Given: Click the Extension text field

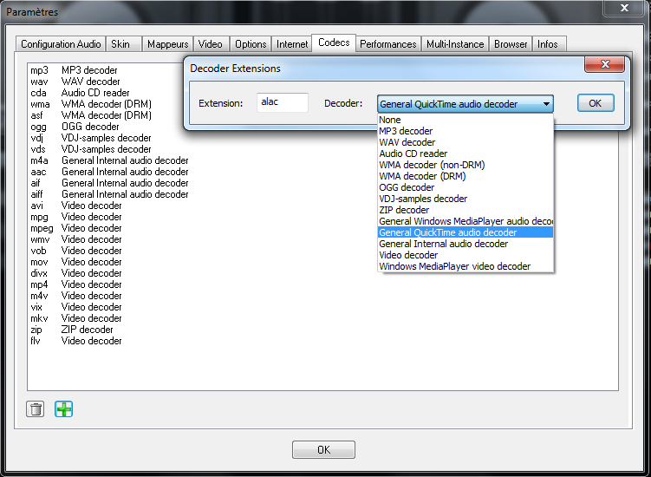Looking at the screenshot, I should tap(283, 102).
